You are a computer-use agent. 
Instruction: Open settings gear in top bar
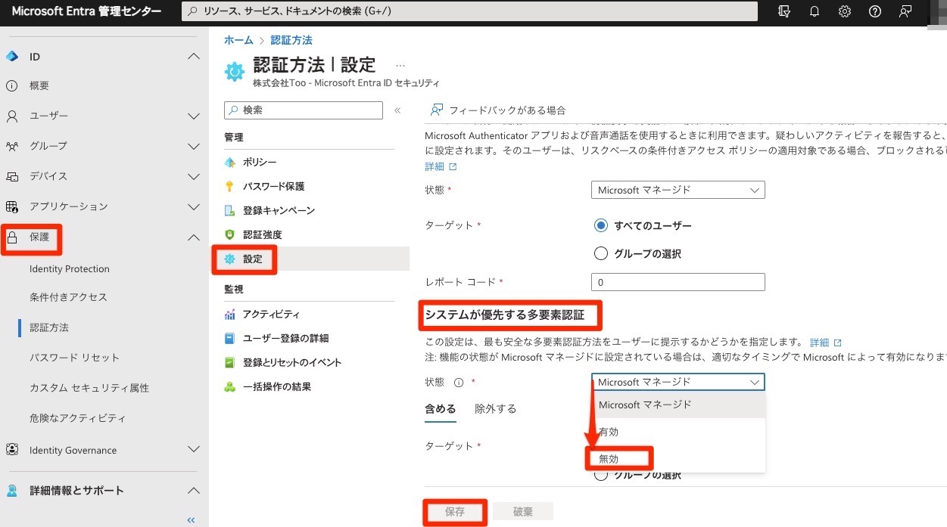pyautogui.click(x=845, y=11)
